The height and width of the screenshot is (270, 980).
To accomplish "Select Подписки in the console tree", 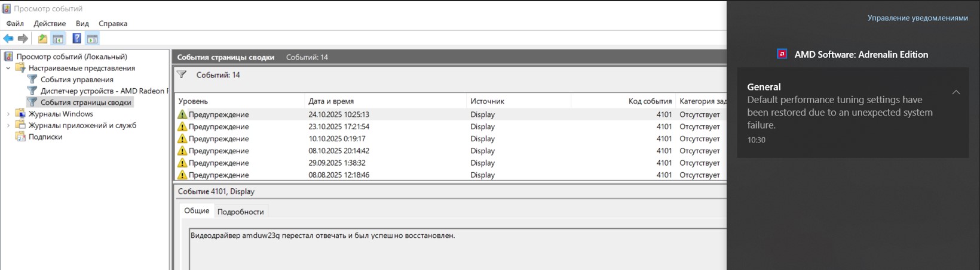I will 45,136.
